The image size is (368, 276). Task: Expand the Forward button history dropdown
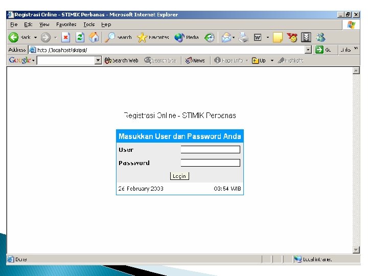[x=56, y=37]
